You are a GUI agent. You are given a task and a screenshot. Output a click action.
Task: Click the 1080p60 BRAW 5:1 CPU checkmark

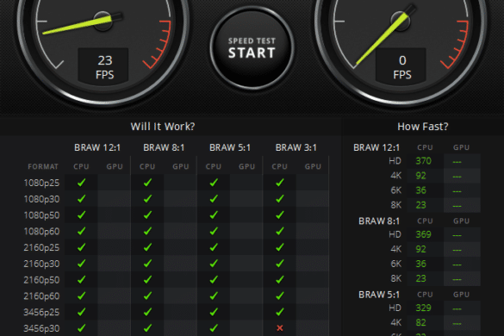[x=214, y=231]
